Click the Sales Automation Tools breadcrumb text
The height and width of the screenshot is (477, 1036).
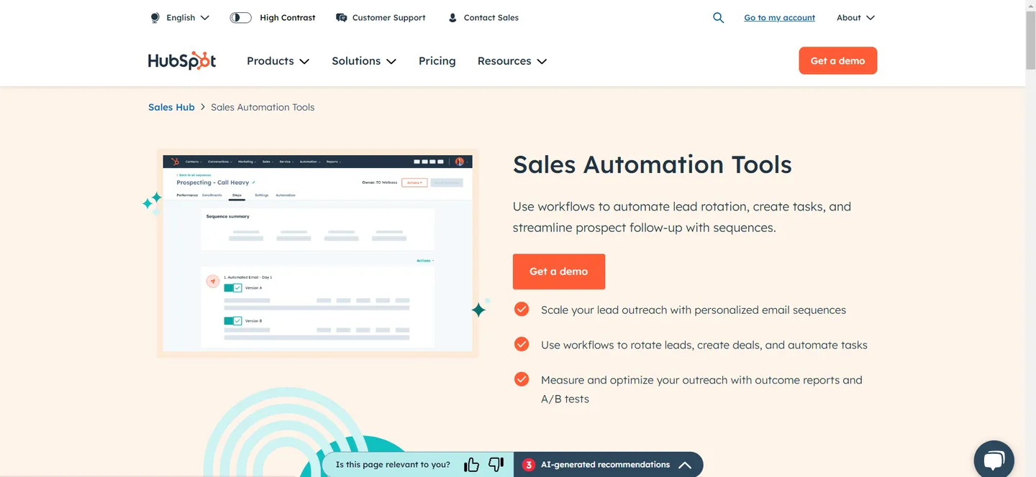click(x=263, y=107)
